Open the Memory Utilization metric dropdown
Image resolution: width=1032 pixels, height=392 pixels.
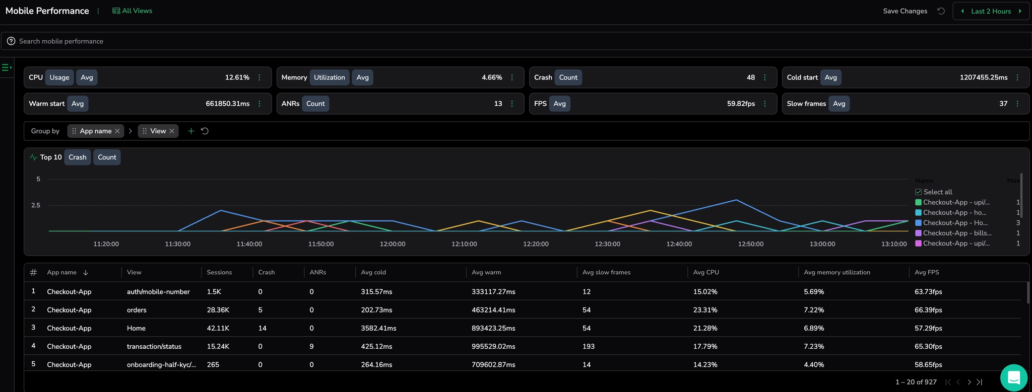tap(329, 77)
